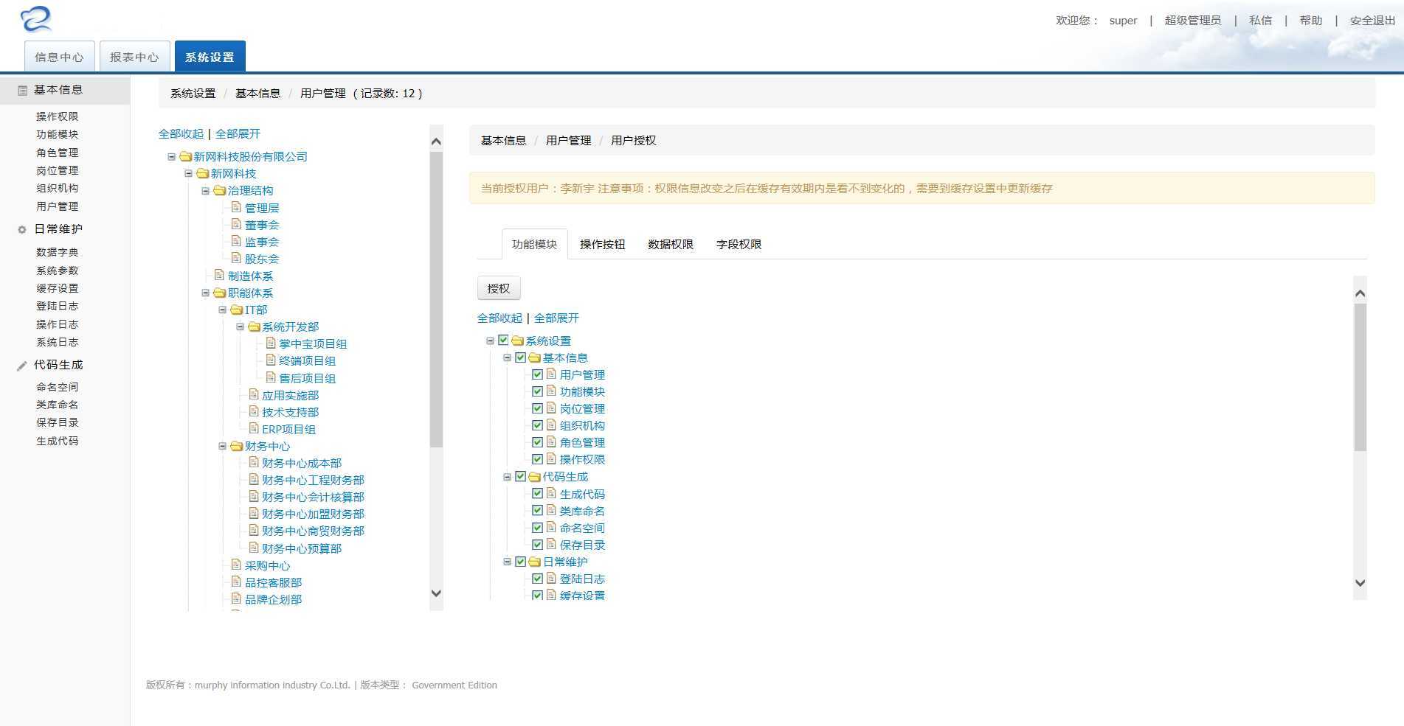This screenshot has width=1404, height=726.
Task: Open 私信 in the top bar
Action: click(x=1260, y=21)
